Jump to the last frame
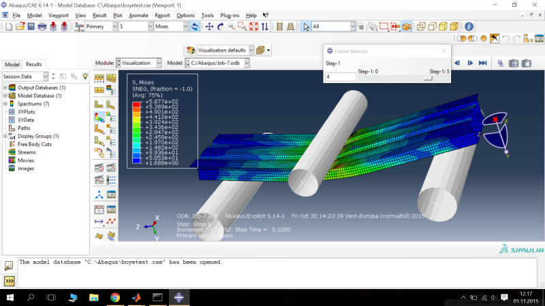 pos(482,63)
